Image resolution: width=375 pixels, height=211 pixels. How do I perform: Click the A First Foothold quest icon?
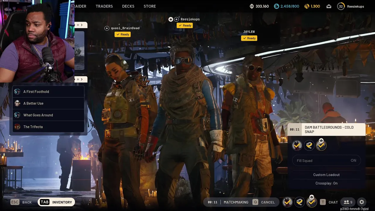17,92
